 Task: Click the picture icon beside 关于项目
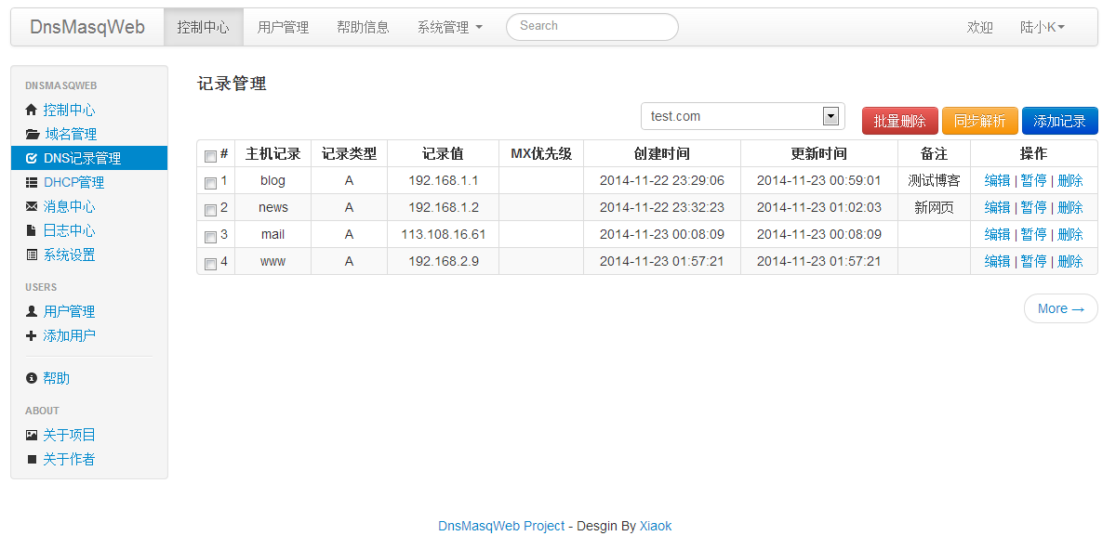pyautogui.click(x=32, y=435)
